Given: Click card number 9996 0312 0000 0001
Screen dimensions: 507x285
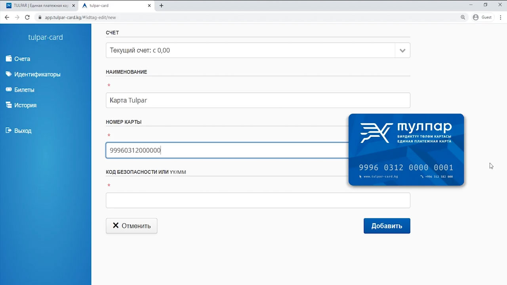Looking at the screenshot, I should tap(406, 167).
